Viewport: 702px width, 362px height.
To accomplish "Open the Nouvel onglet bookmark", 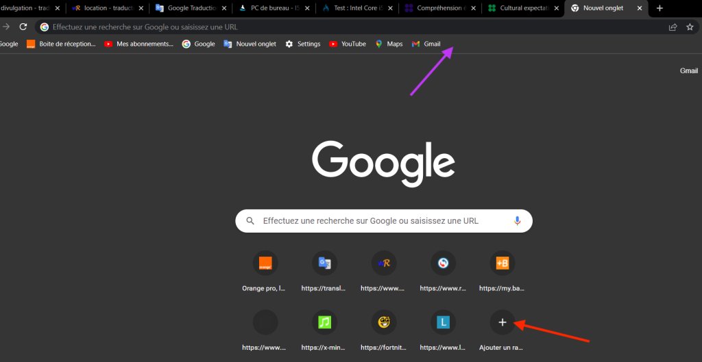I will (x=250, y=44).
